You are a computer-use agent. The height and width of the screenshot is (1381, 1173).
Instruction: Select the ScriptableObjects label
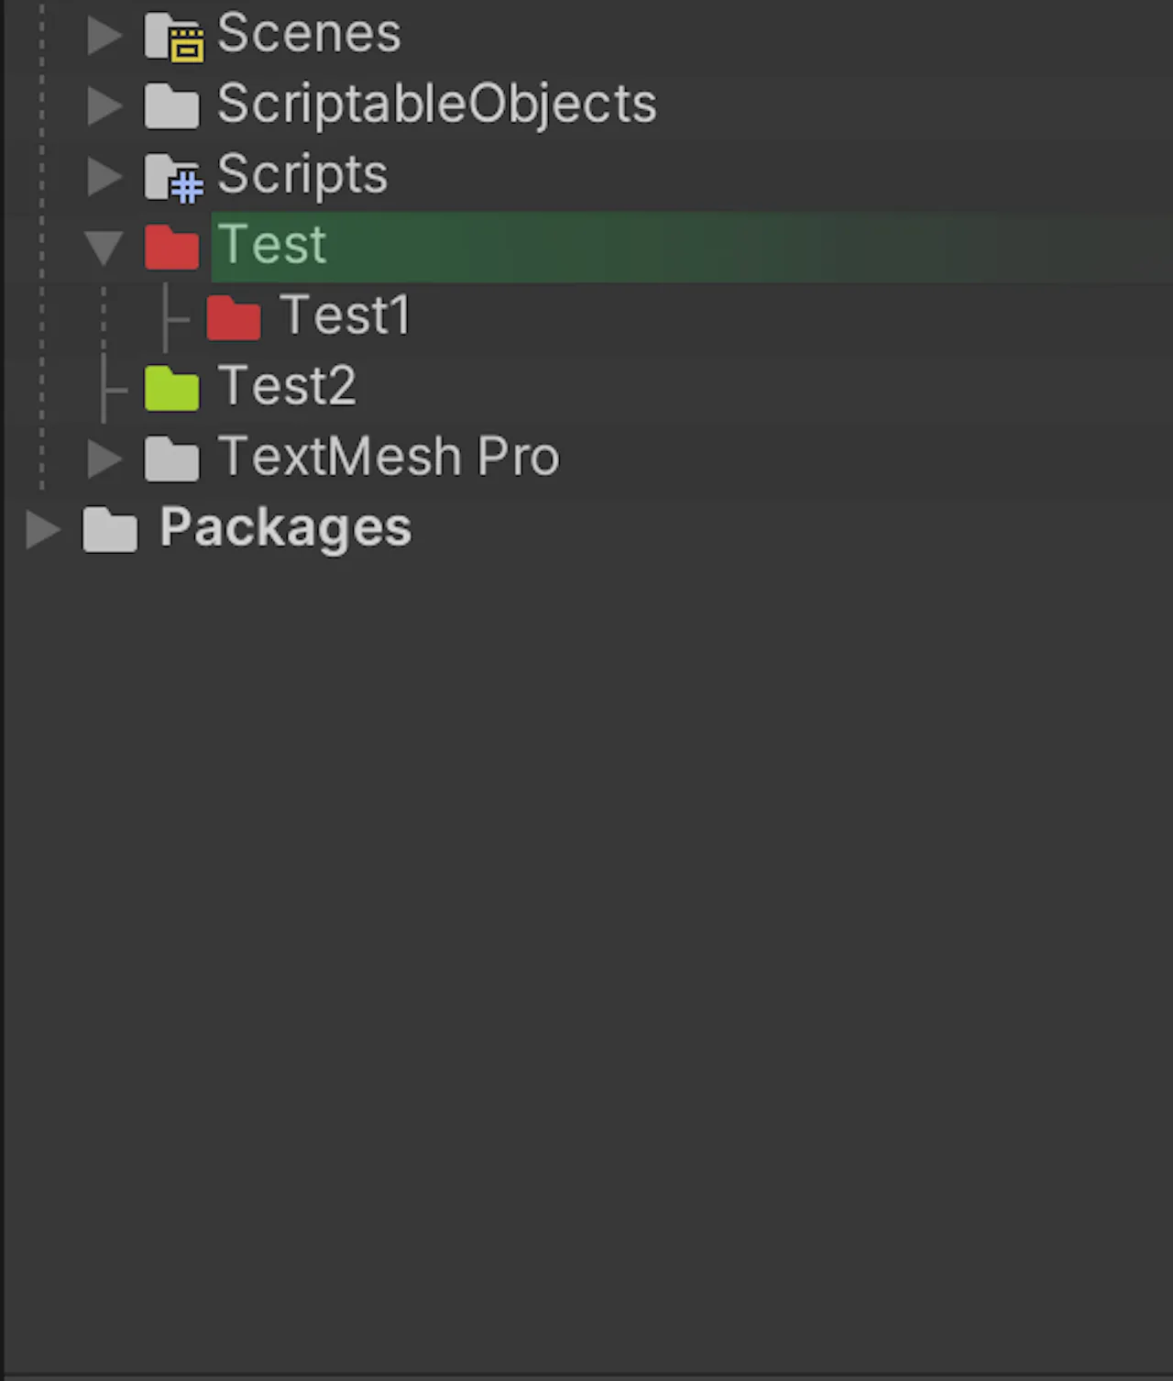click(437, 104)
